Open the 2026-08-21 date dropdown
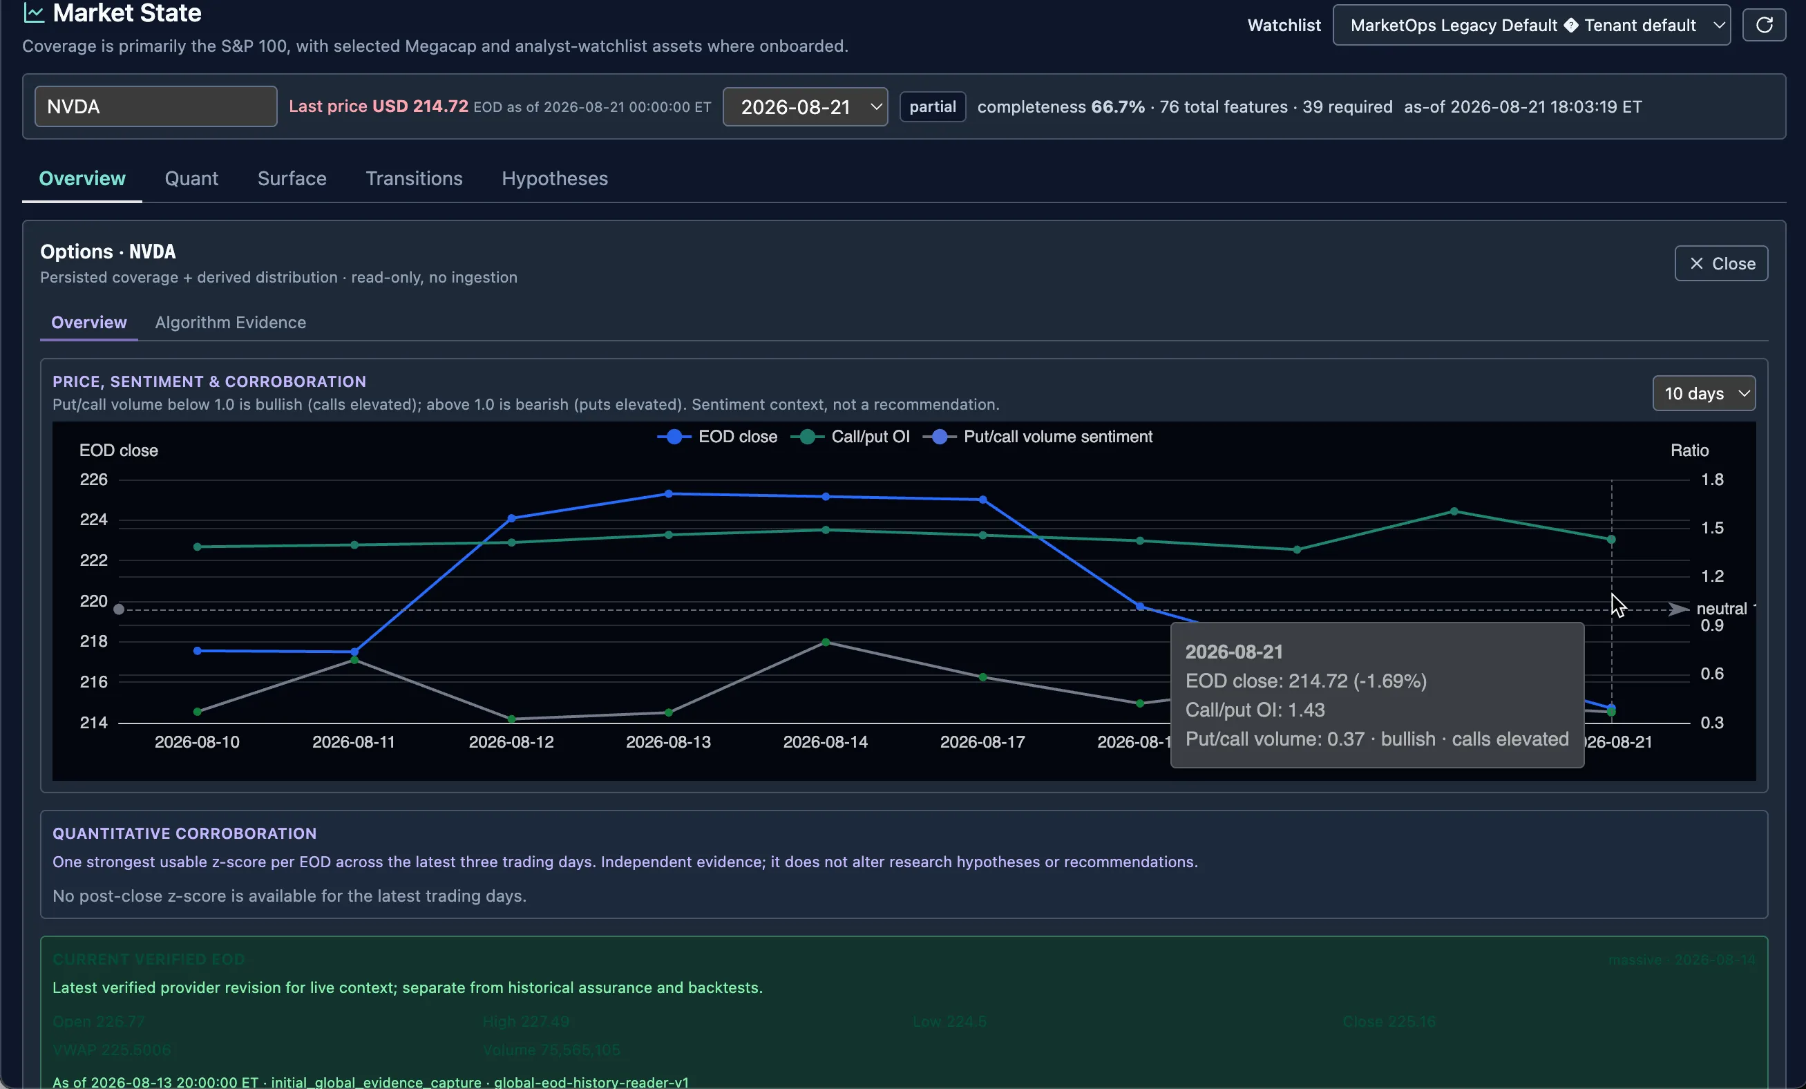Screen dimensions: 1806x1089 click(x=805, y=107)
